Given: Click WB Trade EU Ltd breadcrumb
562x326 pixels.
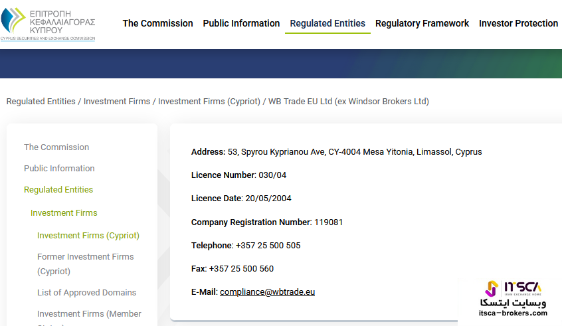Looking at the screenshot, I should [x=348, y=102].
